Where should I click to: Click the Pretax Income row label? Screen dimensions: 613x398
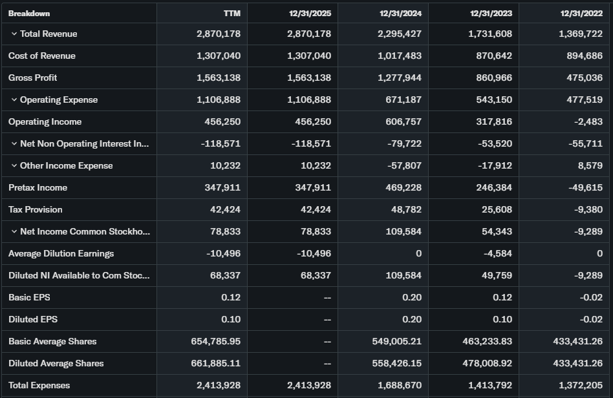tap(38, 187)
